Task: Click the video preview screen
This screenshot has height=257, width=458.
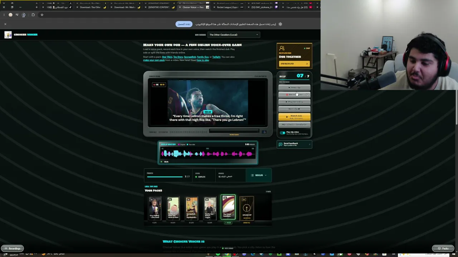Action: (x=208, y=103)
